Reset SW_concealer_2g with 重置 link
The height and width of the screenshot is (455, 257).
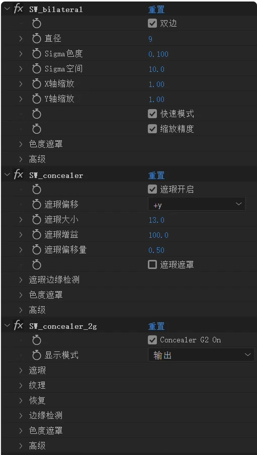[156, 326]
